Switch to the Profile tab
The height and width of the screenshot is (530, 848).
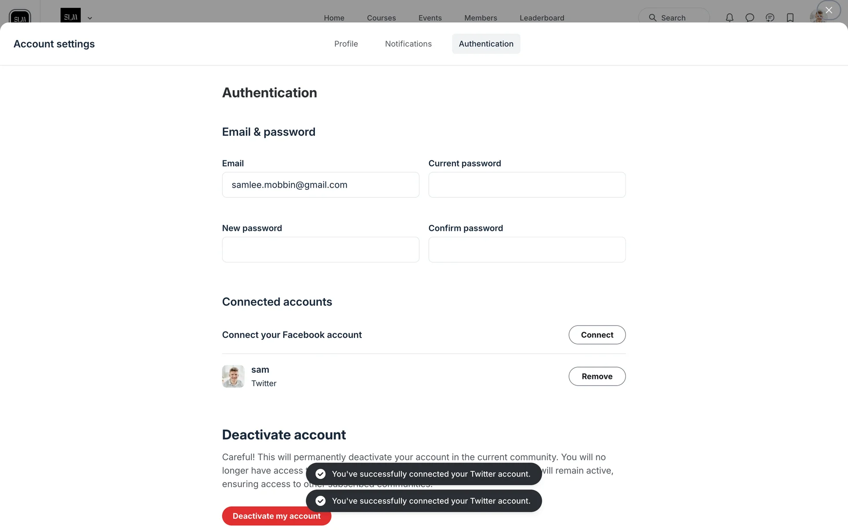click(x=346, y=44)
